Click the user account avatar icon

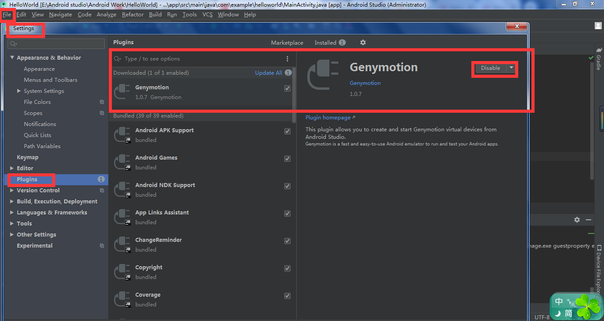[598, 26]
